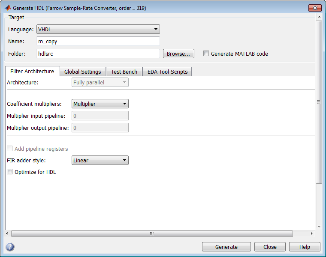Image resolution: width=326 pixels, height=257 pixels.
Task: Open the EDA Tool Scripts tab
Action: [x=167, y=72]
